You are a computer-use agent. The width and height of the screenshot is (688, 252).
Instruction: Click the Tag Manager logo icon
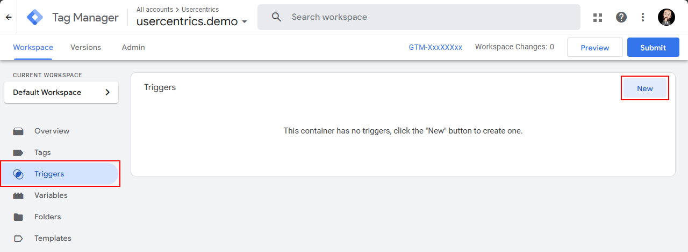pos(35,17)
